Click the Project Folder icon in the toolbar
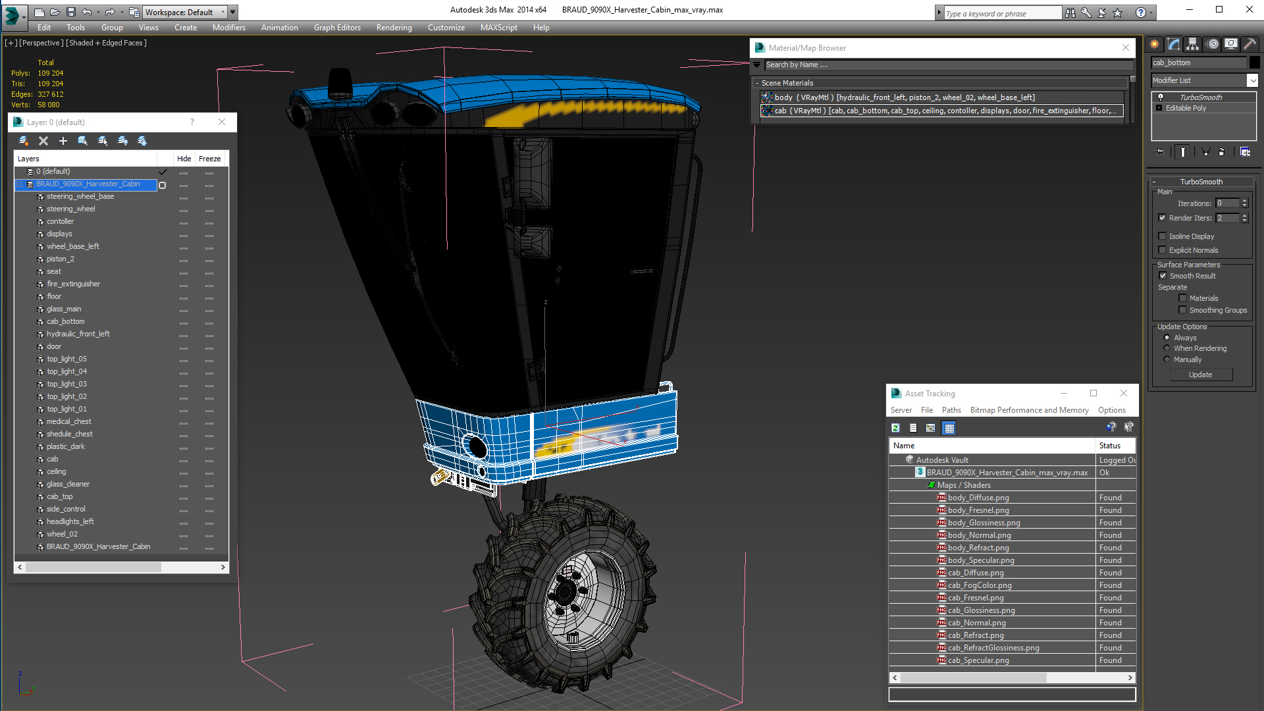 pos(134,12)
